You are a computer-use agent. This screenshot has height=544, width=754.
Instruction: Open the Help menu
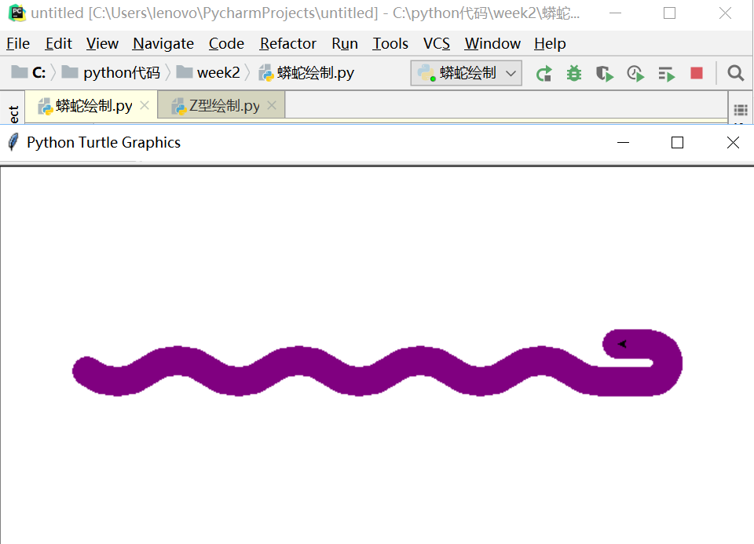point(550,44)
